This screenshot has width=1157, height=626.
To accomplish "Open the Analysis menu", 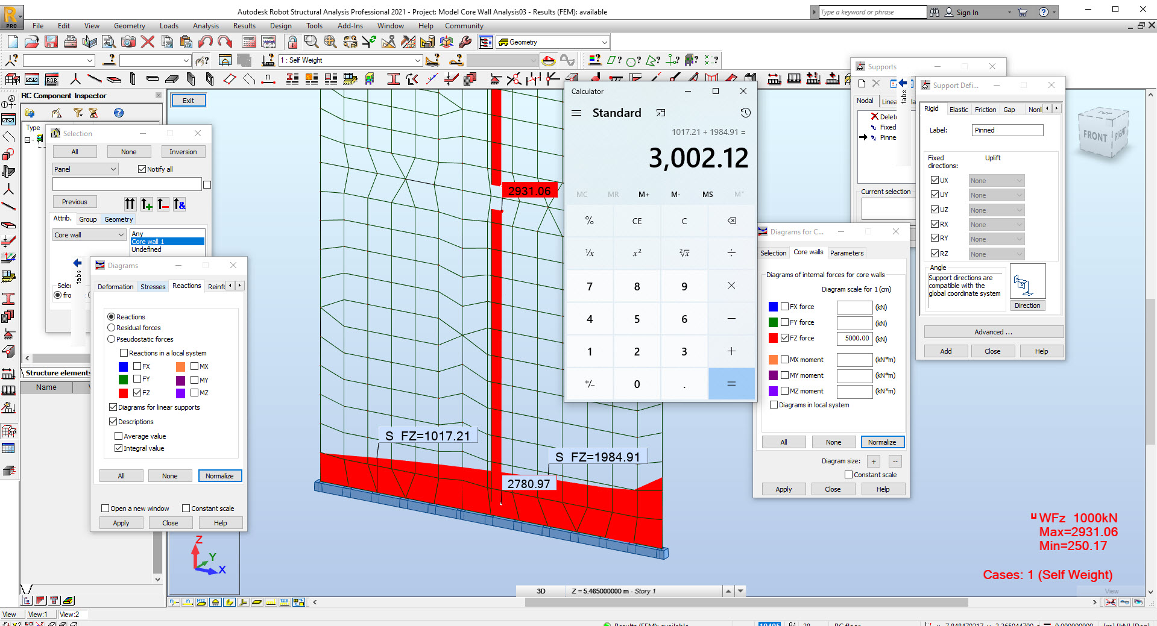I will click(x=206, y=26).
